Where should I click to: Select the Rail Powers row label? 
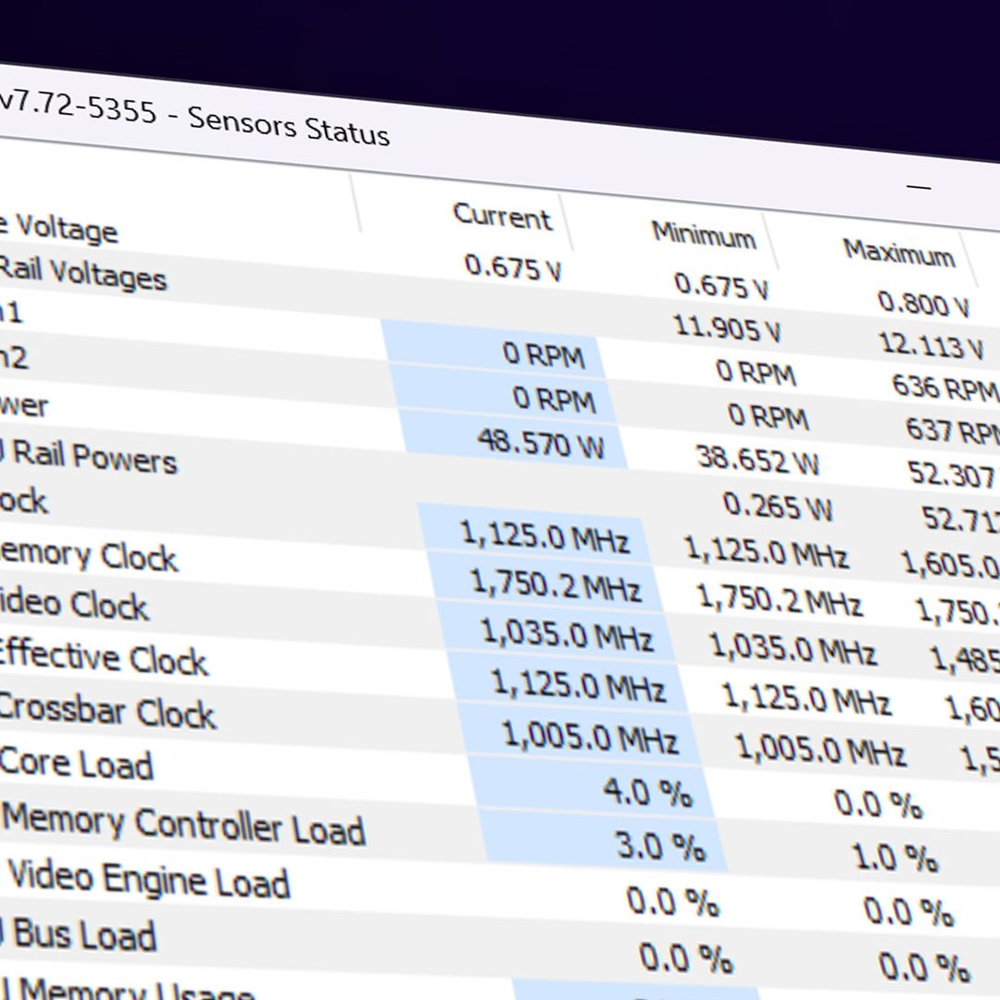[x=94, y=456]
